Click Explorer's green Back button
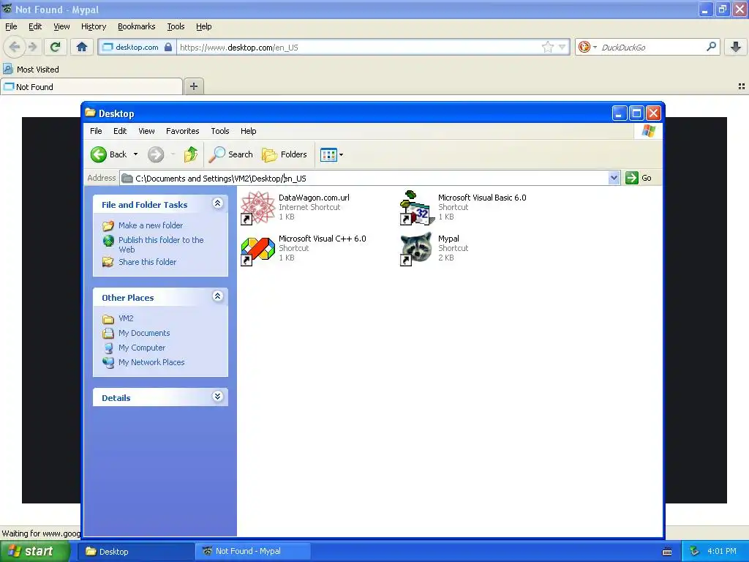This screenshot has width=749, height=562. click(x=109, y=154)
